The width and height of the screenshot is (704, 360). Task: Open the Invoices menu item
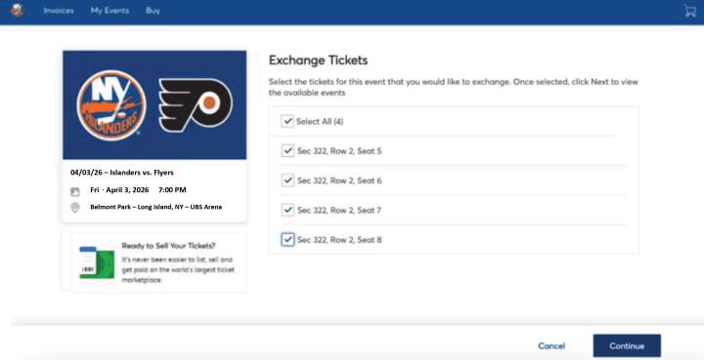pos(59,11)
